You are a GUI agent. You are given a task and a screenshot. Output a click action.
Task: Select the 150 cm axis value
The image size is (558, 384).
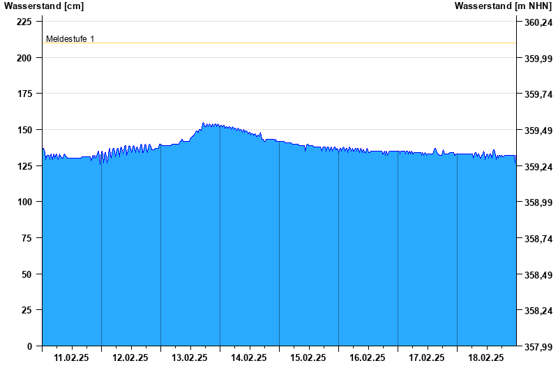point(24,130)
